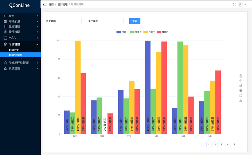252x155 pixels.
Task: Switch chart to line view icon
Action: (241, 81)
